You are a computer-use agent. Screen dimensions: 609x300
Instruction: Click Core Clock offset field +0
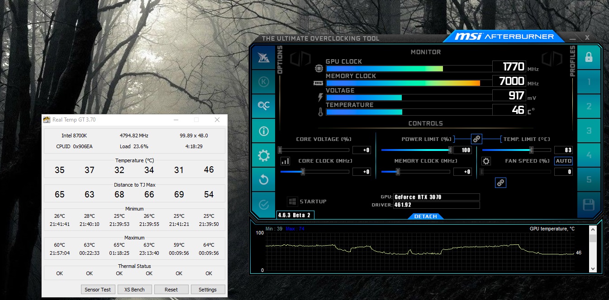point(362,172)
